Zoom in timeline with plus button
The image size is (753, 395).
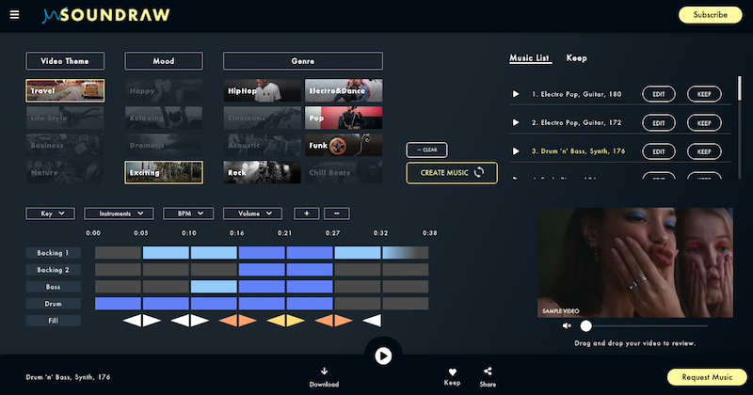307,213
